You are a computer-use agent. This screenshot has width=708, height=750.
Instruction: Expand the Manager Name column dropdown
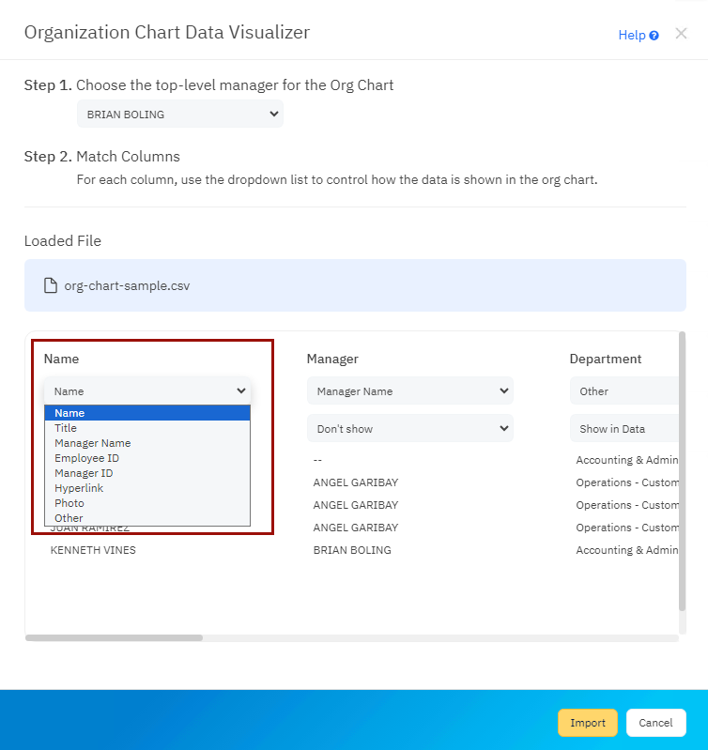[409, 390]
